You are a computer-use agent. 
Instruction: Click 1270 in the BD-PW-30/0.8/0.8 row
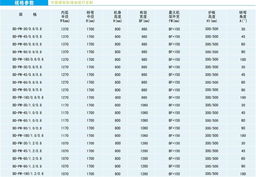coord(65,67)
